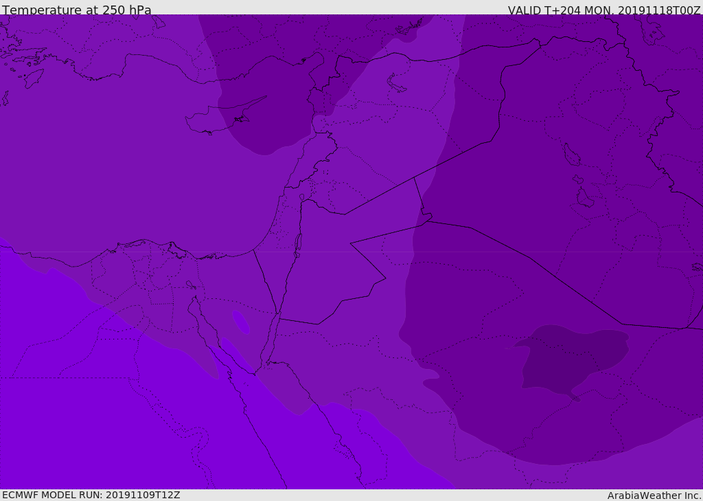Click the 'VALID T+204 MON. 20191118T00Z' text
703x501 pixels.
(604, 10)
